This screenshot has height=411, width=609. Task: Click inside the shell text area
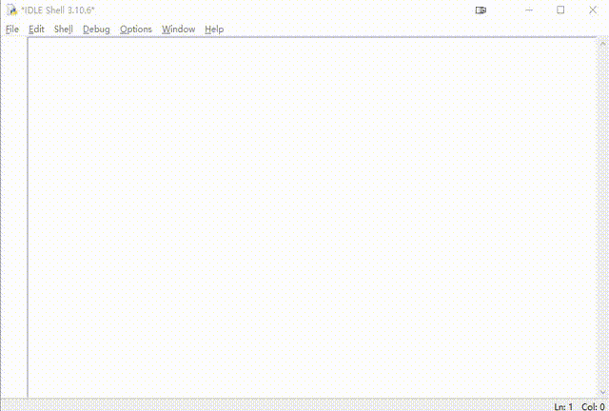point(312,218)
